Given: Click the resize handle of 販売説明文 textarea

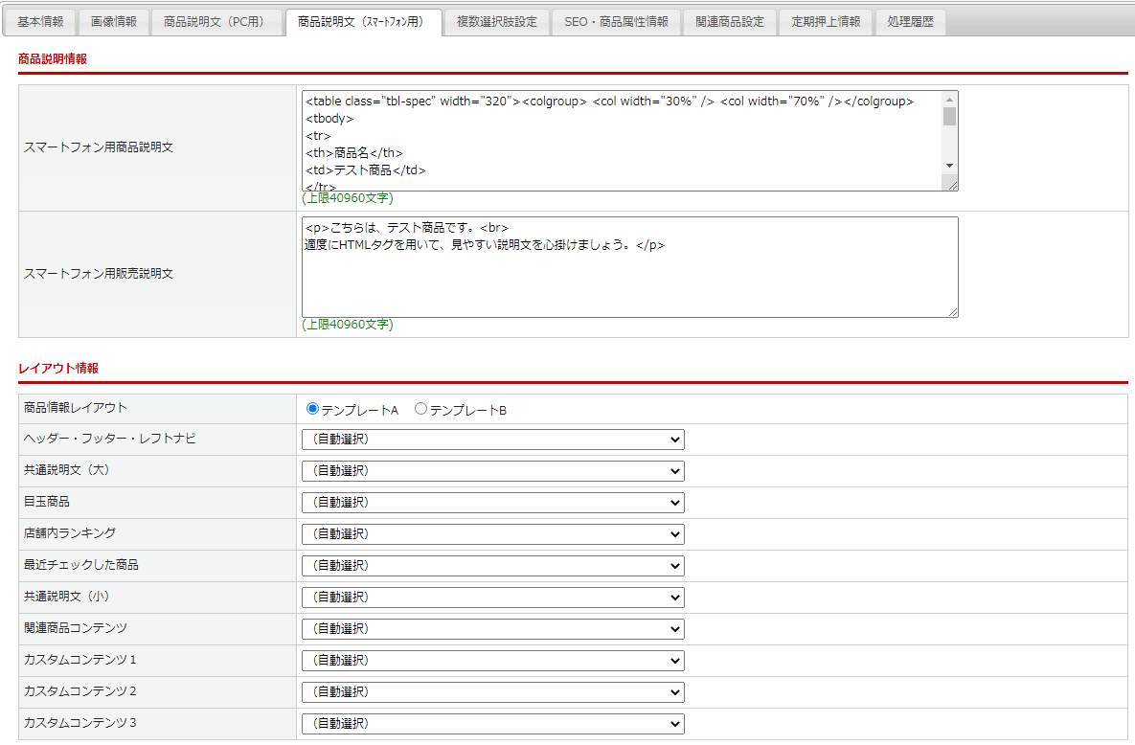Looking at the screenshot, I should (x=952, y=311).
